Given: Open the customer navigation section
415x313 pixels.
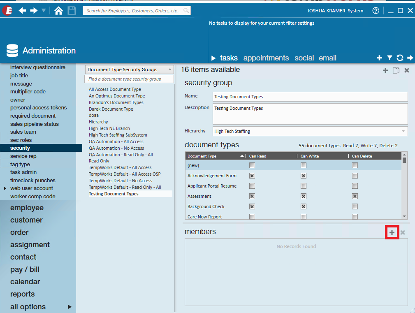Looking at the screenshot, I should [x=26, y=220].
